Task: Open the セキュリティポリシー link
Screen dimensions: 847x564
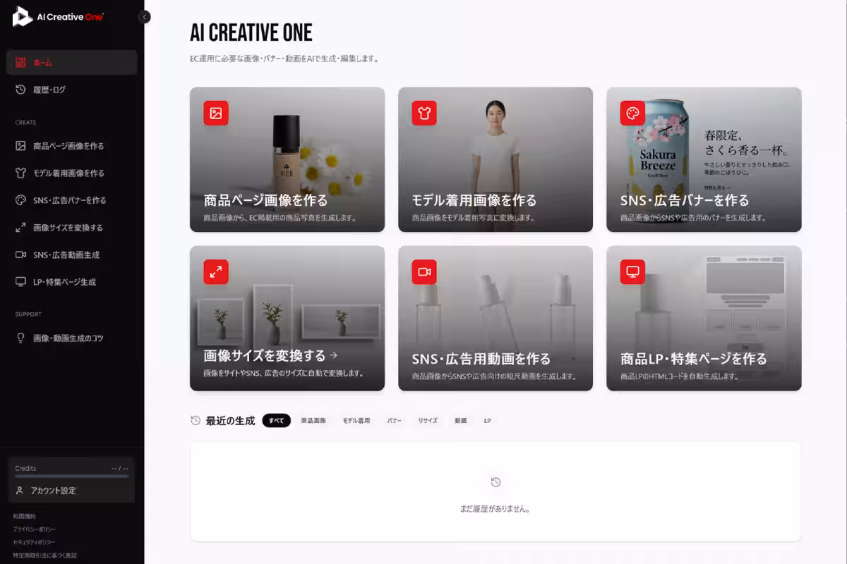Action: pos(34,542)
